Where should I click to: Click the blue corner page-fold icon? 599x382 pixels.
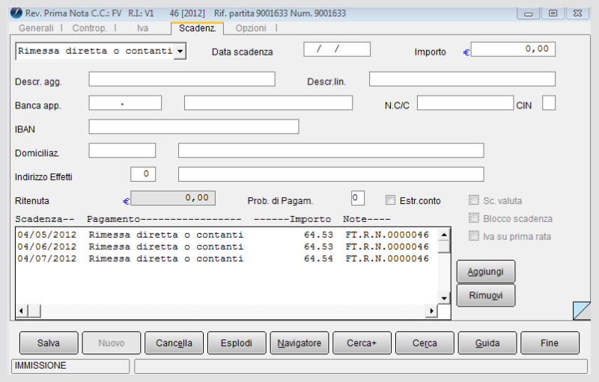point(582,310)
